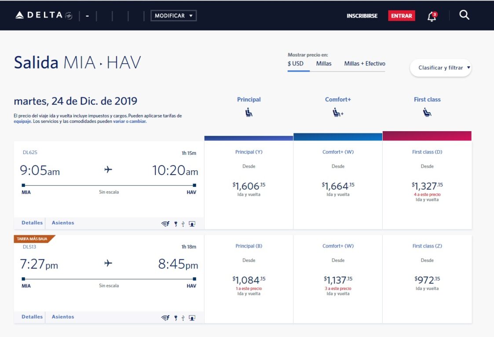Open the equipaje fees link

(x=22, y=122)
